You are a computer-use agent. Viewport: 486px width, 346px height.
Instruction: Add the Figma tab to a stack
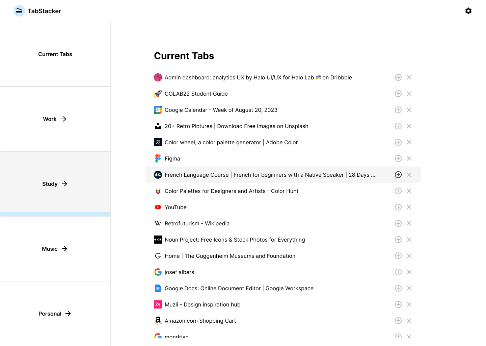point(398,158)
